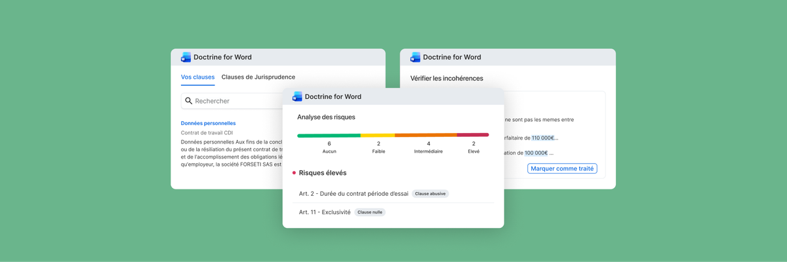Image resolution: width=787 pixels, height=262 pixels.
Task: Select red Elevé segment of risk bar
Action: click(x=473, y=135)
